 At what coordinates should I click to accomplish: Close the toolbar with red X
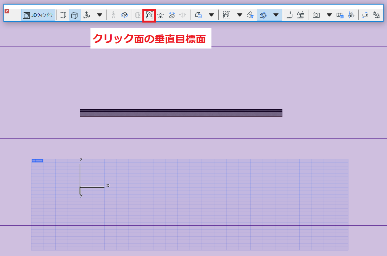pos(6,11)
